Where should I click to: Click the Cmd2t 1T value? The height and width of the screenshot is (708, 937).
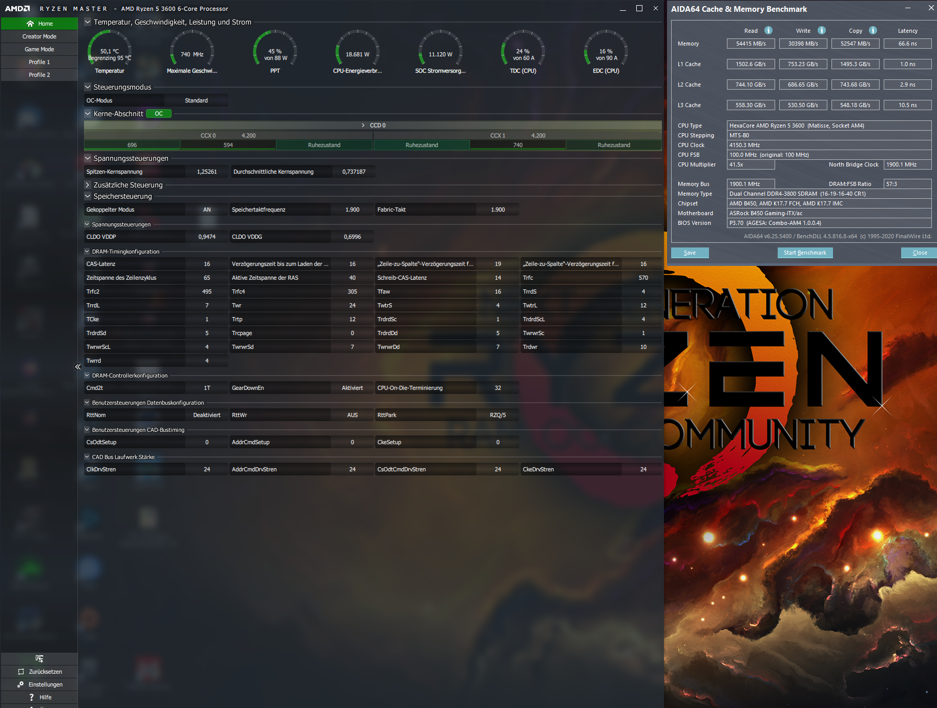pos(207,388)
